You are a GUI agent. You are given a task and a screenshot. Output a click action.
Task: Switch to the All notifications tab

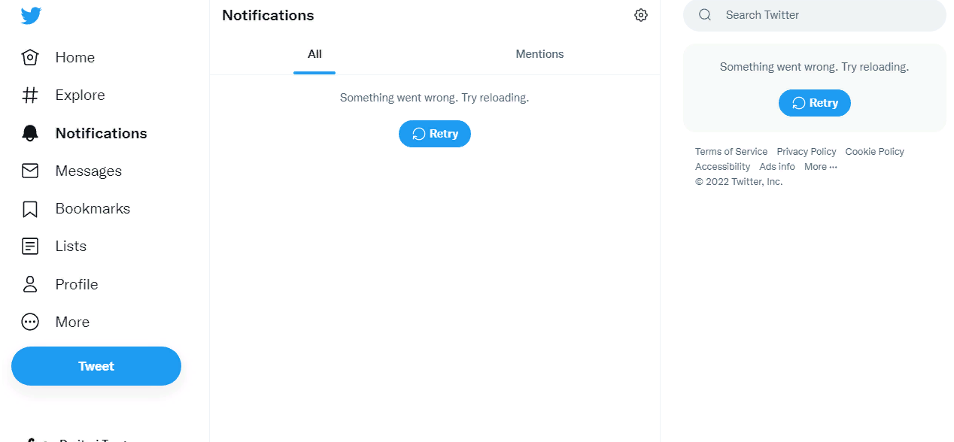click(x=314, y=54)
